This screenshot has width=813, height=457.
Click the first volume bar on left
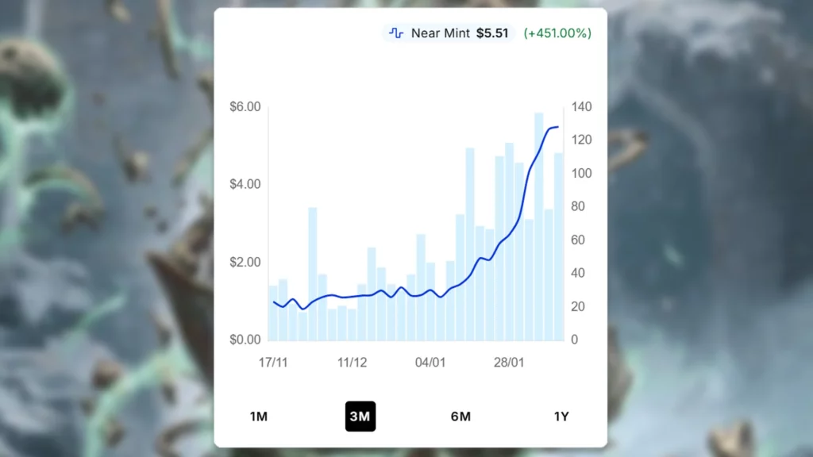click(273, 313)
